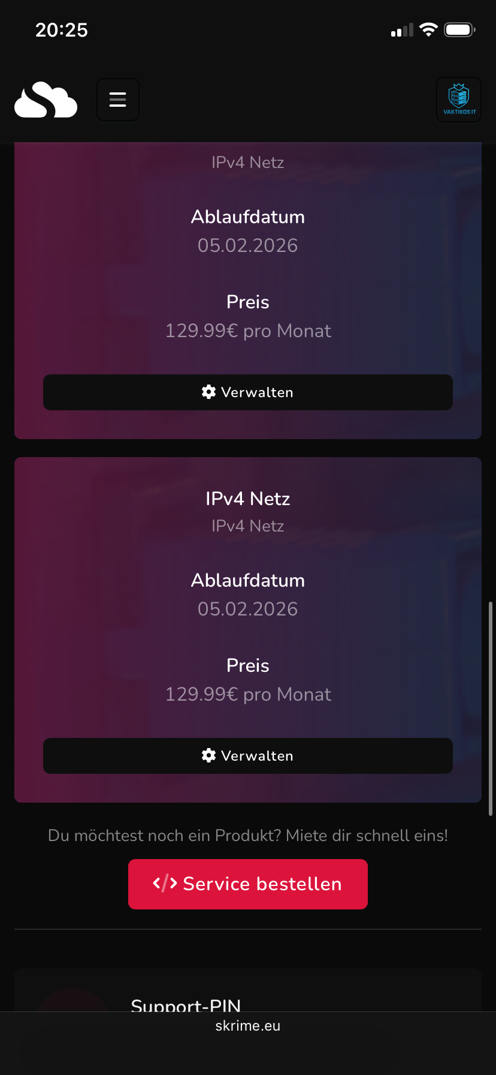This screenshot has height=1075, width=496.
Task: Tap the Service bestellen button
Action: click(248, 884)
